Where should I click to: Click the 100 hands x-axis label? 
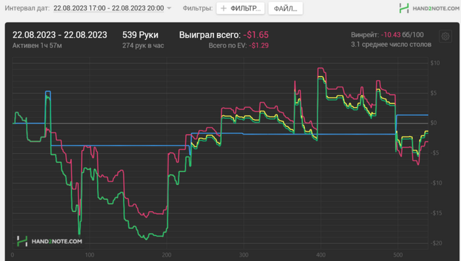tap(90, 255)
